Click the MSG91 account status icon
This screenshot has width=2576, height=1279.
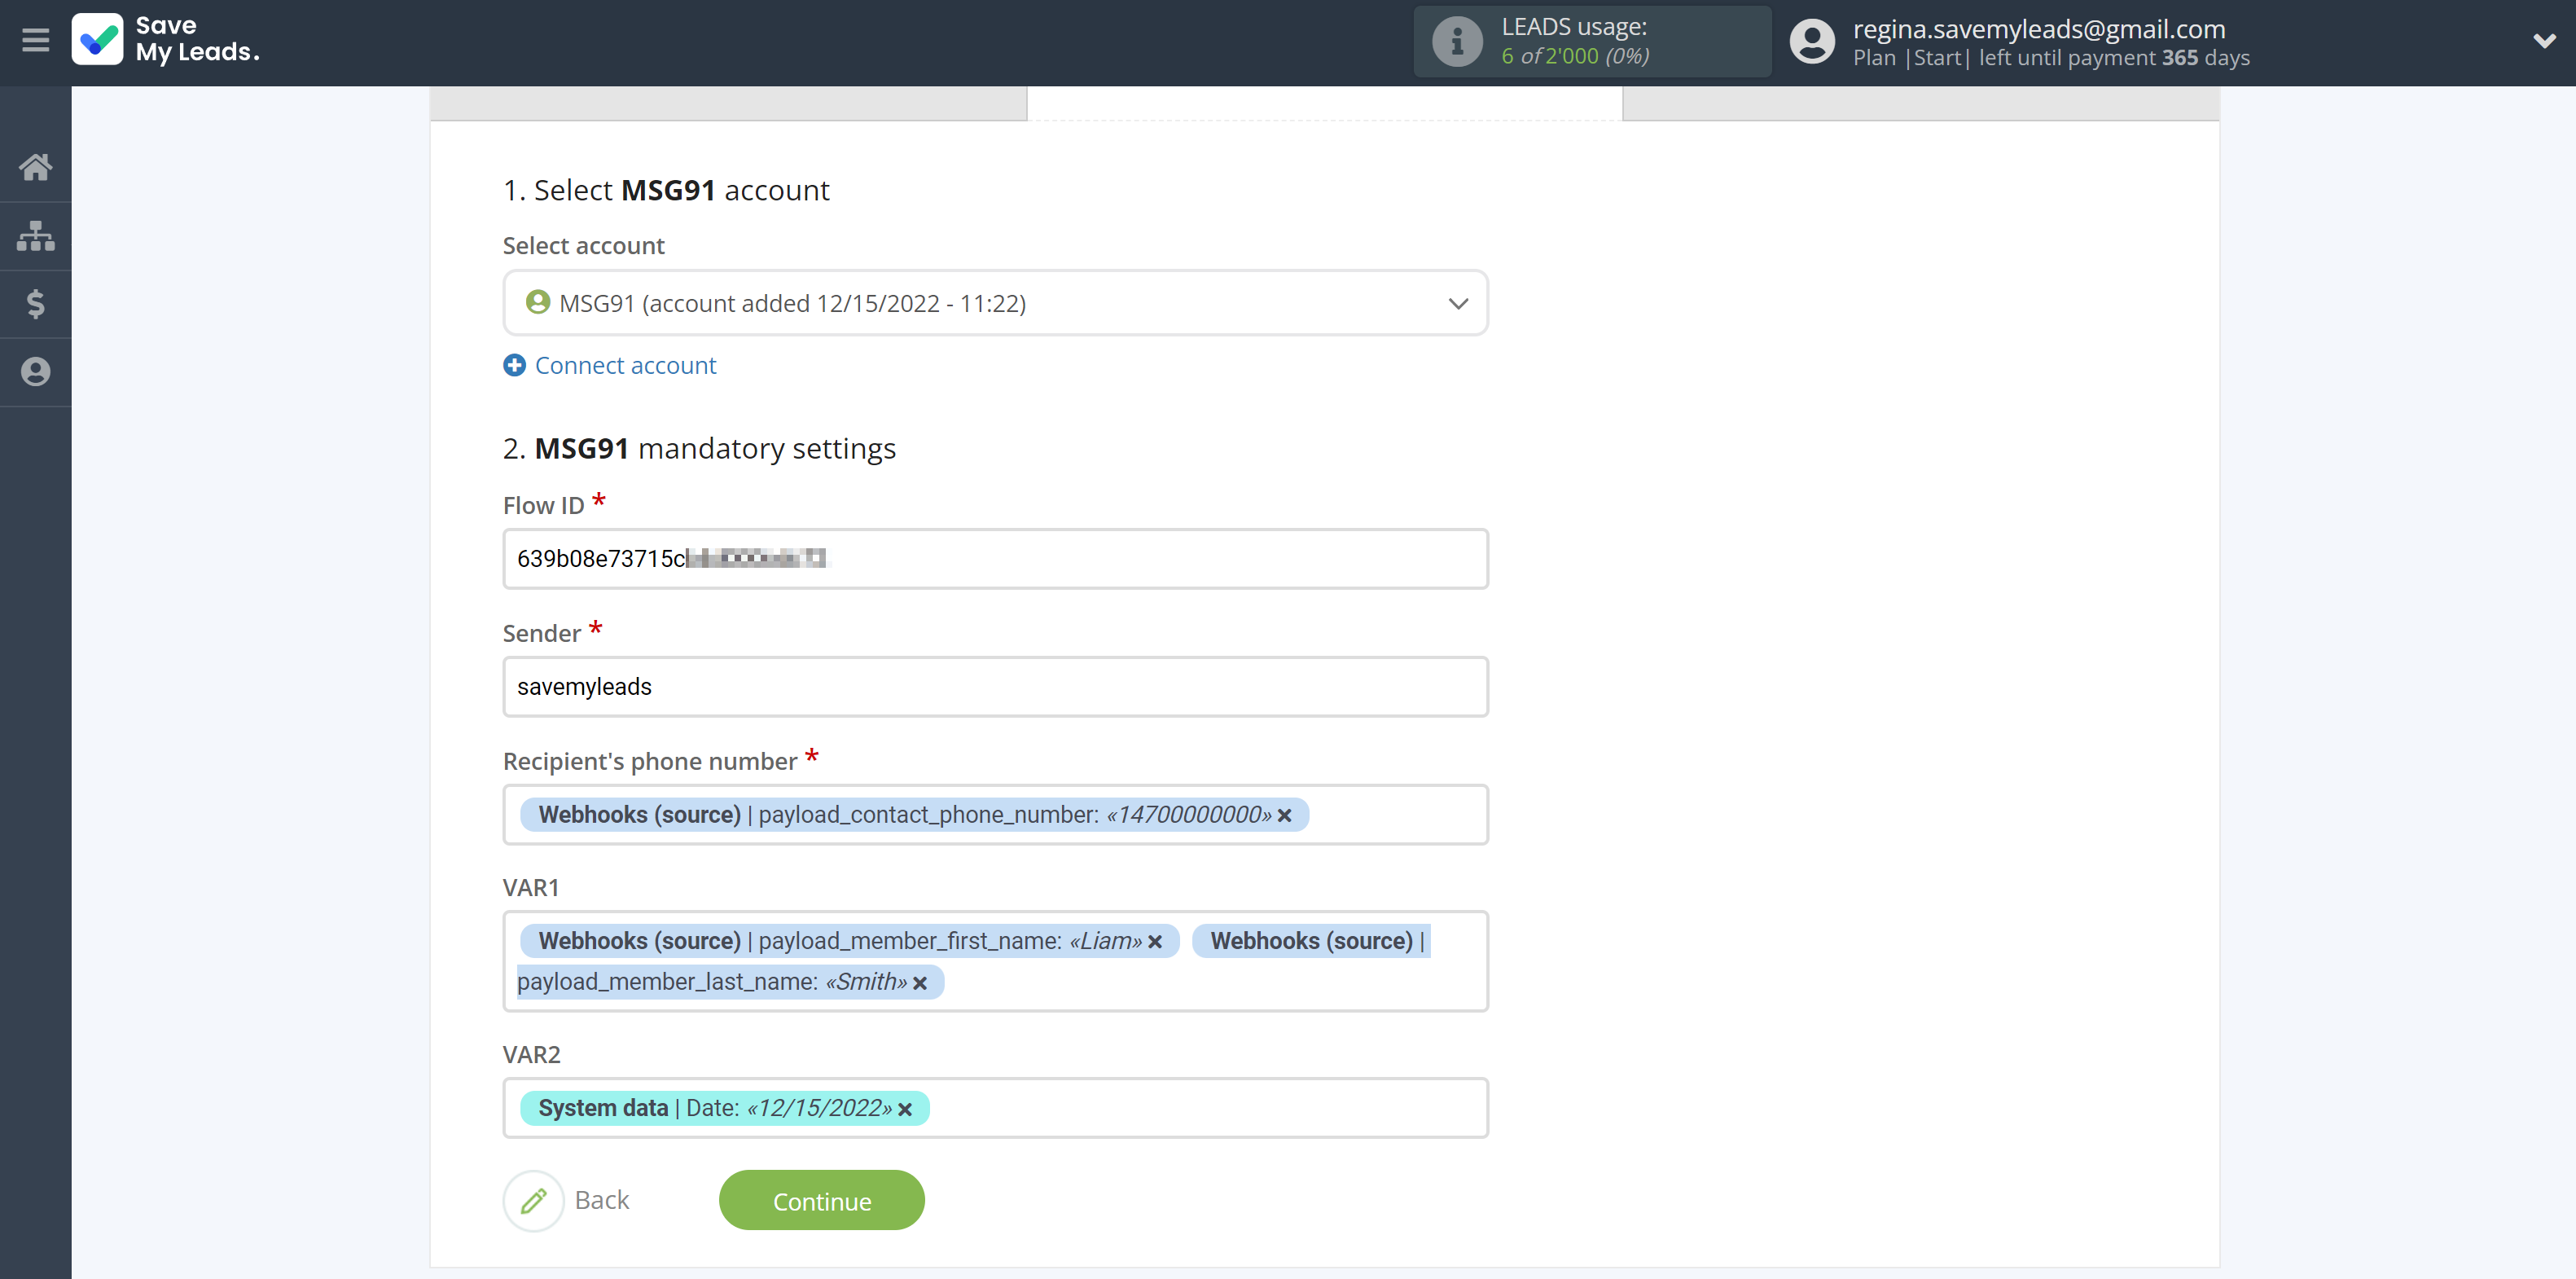coord(537,302)
